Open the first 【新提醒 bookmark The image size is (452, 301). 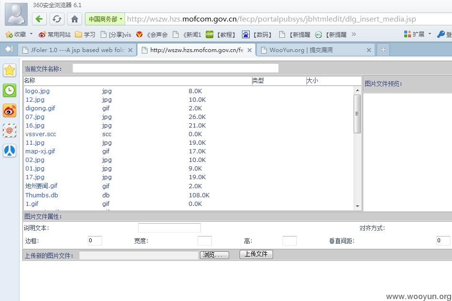coord(295,34)
